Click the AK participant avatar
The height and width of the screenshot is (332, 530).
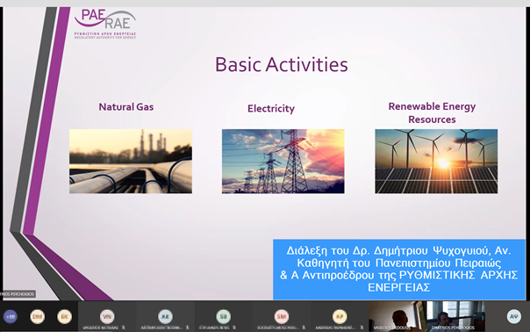click(x=165, y=317)
